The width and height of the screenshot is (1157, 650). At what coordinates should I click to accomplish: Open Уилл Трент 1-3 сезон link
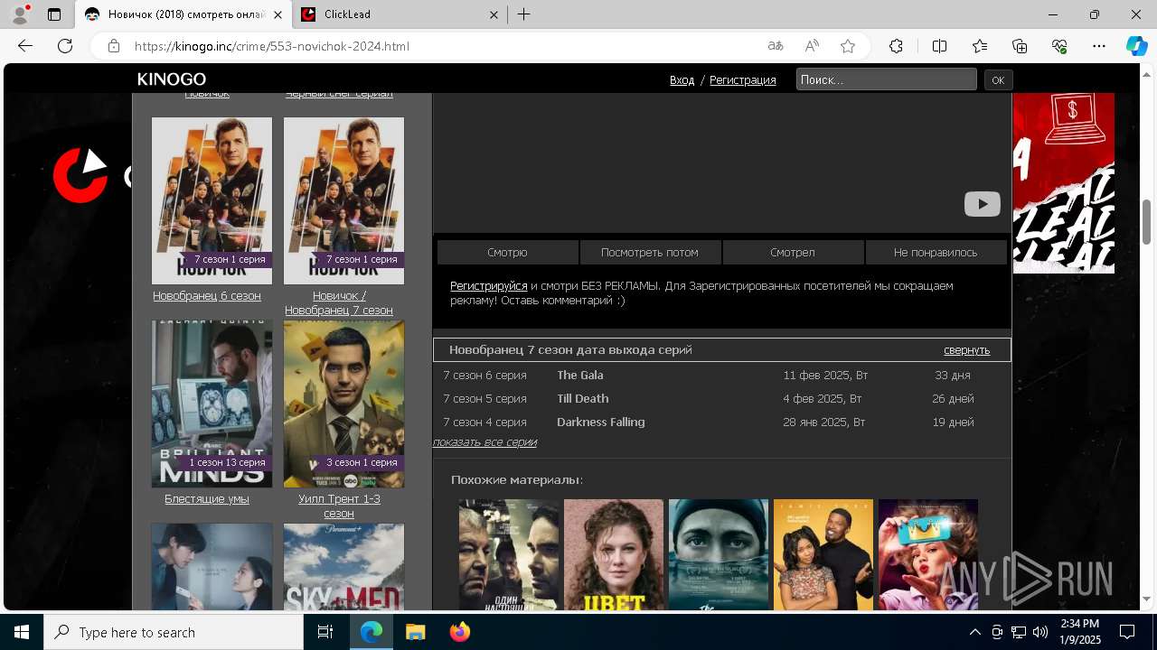(339, 506)
